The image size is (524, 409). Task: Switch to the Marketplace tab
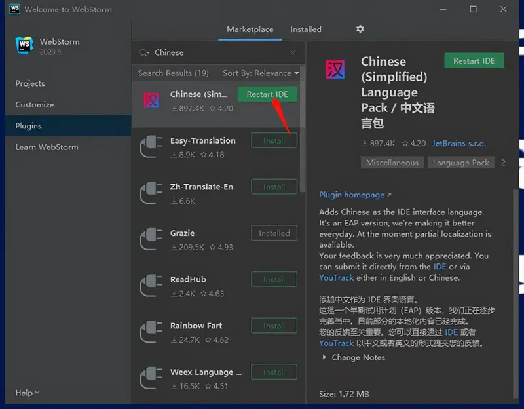tap(250, 29)
